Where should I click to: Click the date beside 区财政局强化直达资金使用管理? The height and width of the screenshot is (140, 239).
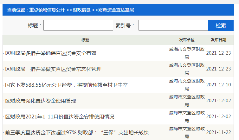coord(218,101)
